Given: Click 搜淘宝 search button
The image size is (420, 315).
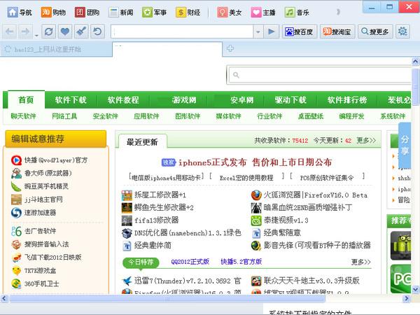Looking at the screenshot, I should (x=337, y=31).
